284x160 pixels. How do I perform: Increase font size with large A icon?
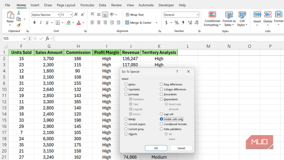76,14
